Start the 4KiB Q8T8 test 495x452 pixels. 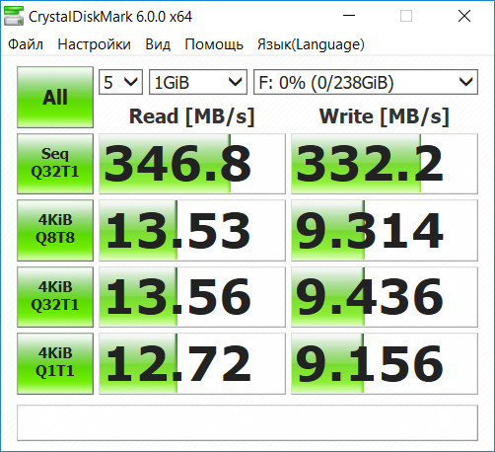55,230
